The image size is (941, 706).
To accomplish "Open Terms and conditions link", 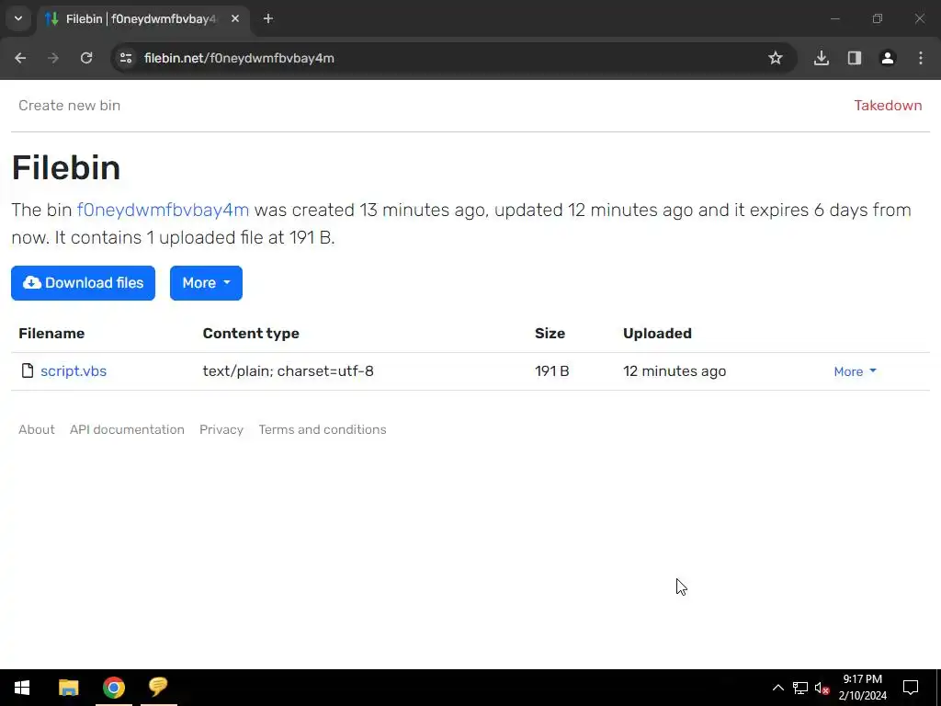I will (323, 430).
